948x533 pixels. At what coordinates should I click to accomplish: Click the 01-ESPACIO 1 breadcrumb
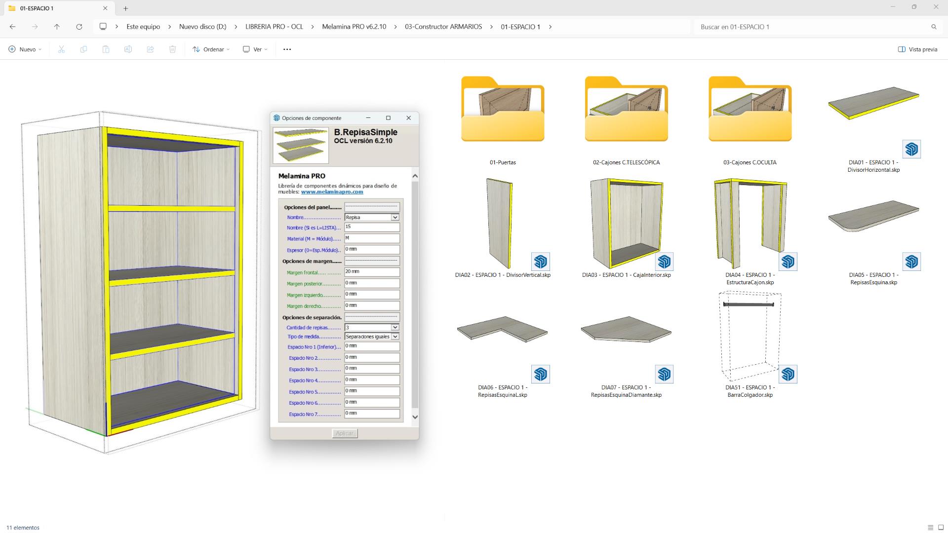[520, 27]
